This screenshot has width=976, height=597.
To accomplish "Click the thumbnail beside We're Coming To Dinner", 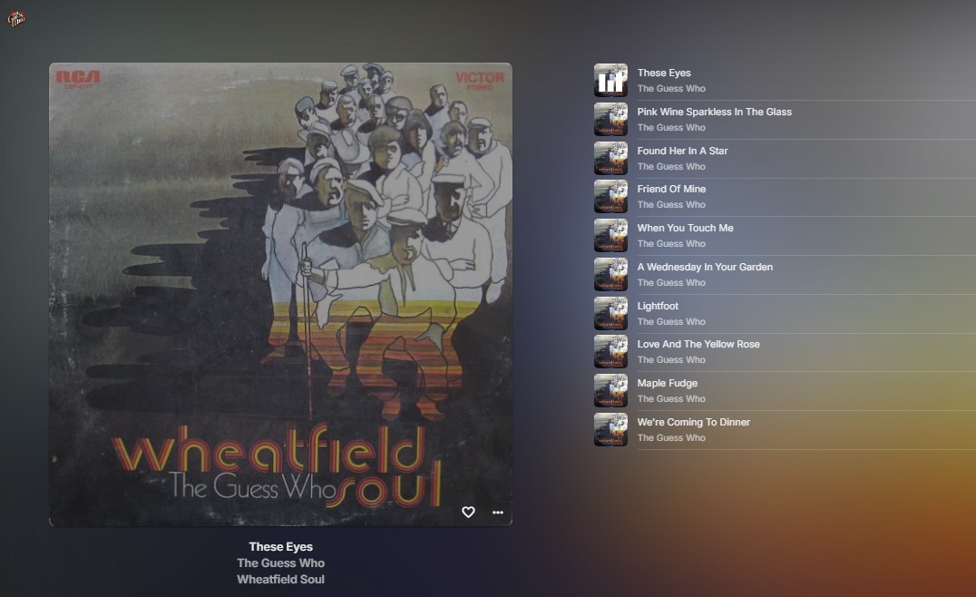I will click(610, 429).
